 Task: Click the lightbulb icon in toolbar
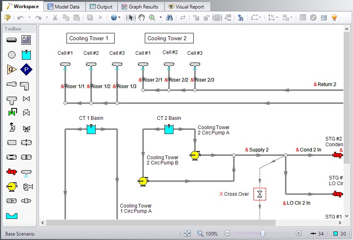[334, 17]
